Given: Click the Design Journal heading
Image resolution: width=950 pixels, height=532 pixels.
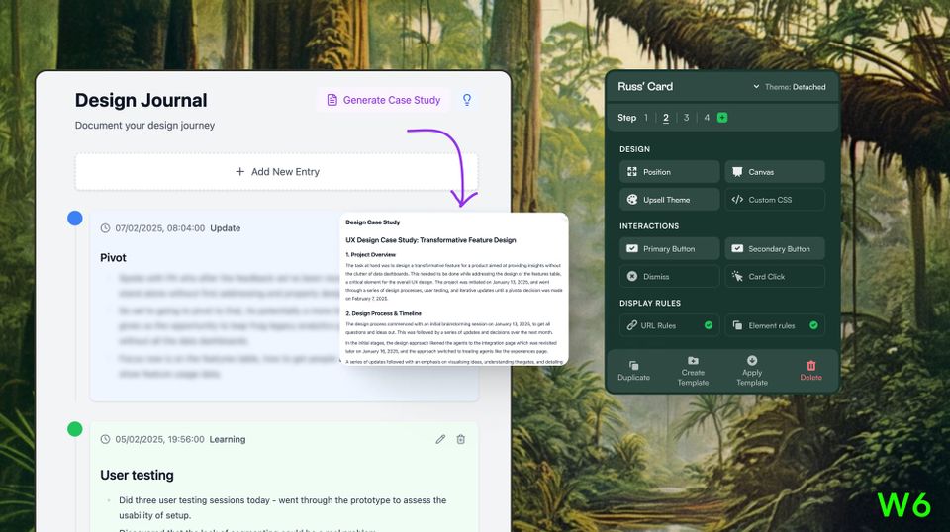Looking at the screenshot, I should click(142, 100).
